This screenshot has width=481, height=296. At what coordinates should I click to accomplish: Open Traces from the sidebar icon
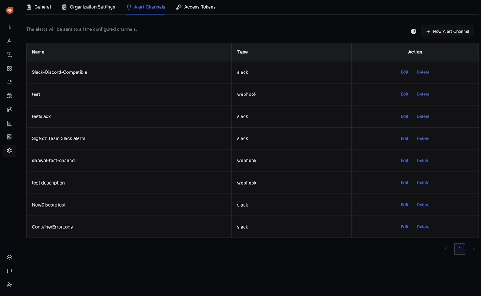(9, 41)
